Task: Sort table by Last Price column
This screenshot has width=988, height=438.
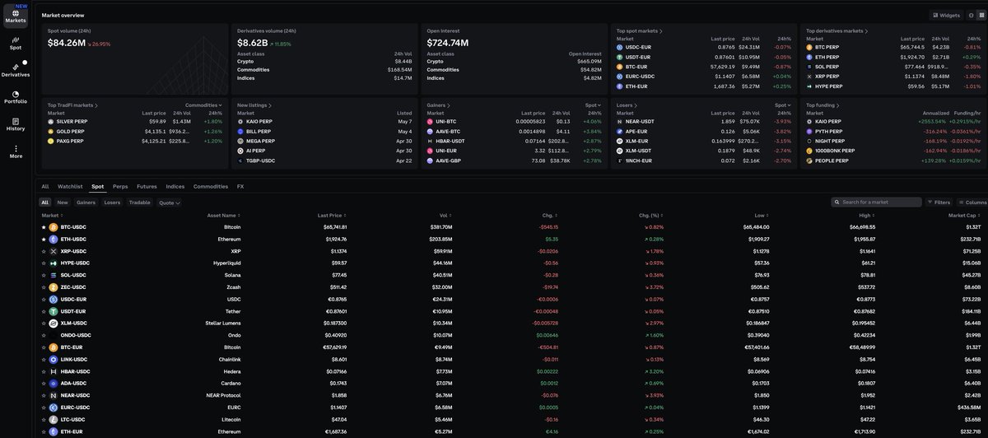Action: (332, 215)
